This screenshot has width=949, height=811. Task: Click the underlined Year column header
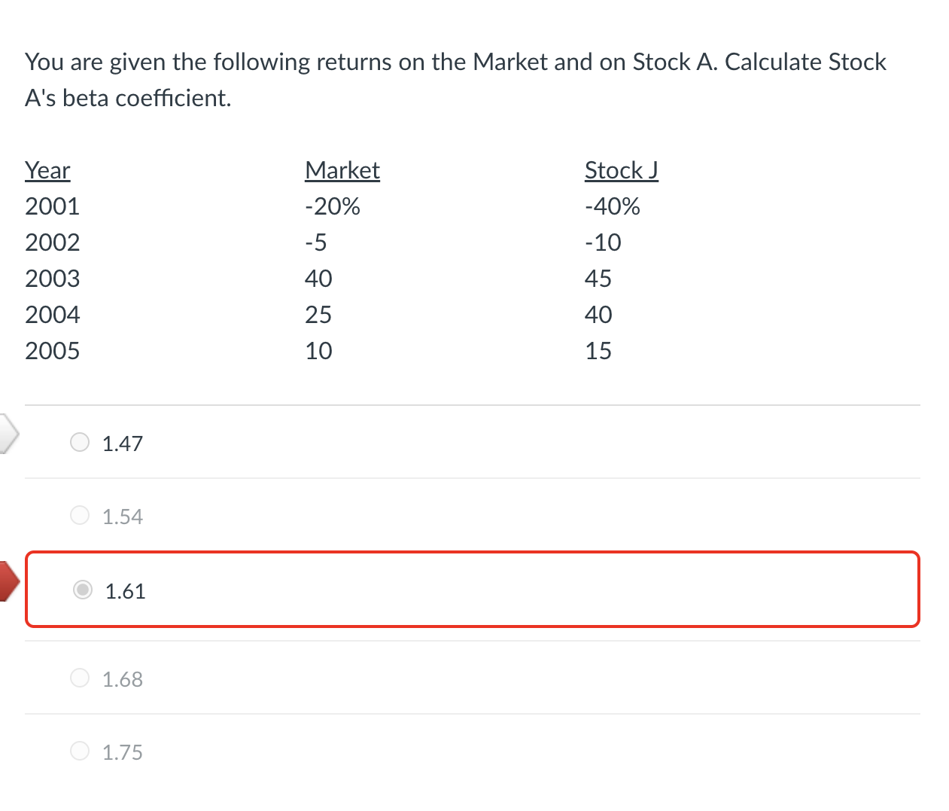pos(47,170)
